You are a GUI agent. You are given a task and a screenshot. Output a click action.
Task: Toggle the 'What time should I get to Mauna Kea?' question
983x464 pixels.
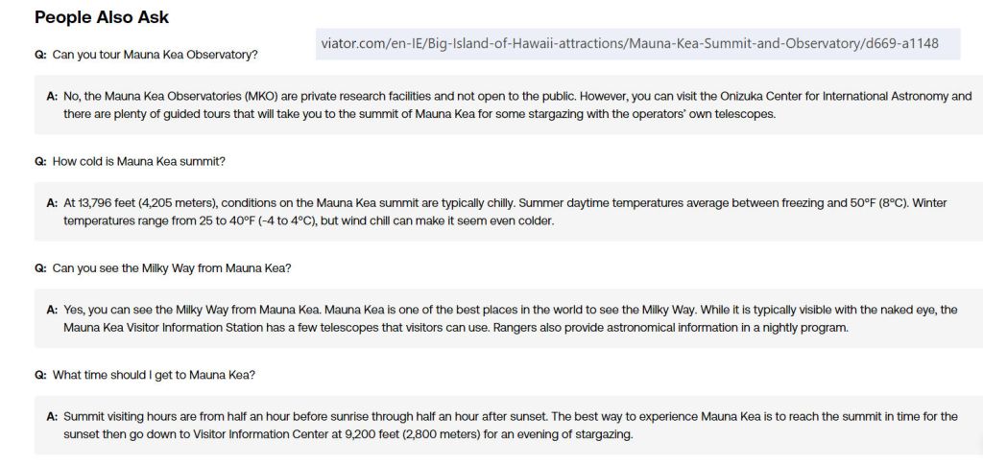[154, 374]
